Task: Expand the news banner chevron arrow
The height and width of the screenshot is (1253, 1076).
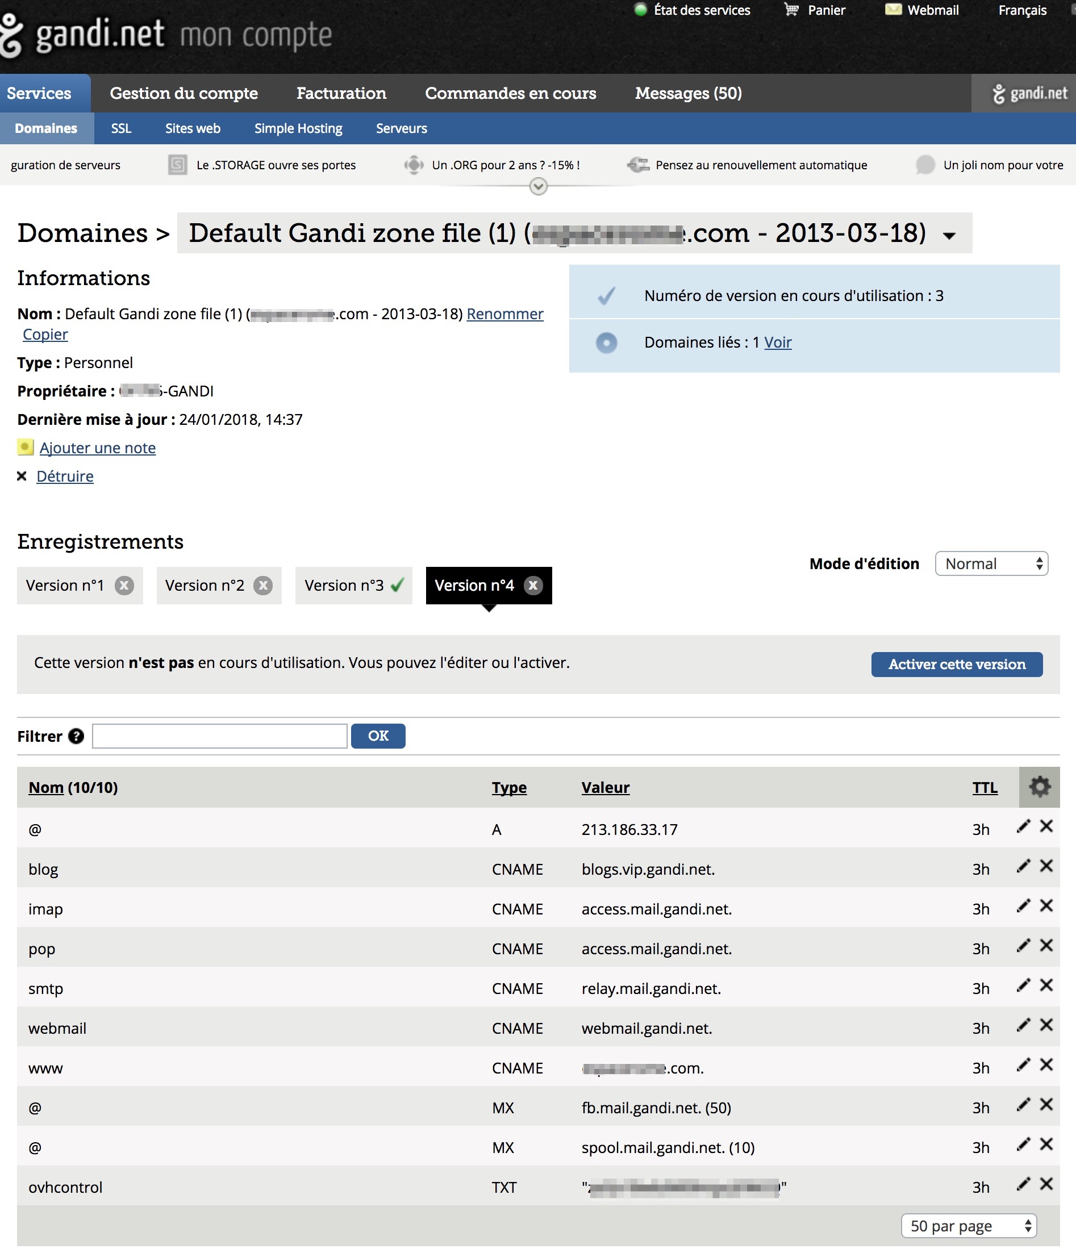Action: coord(539,186)
